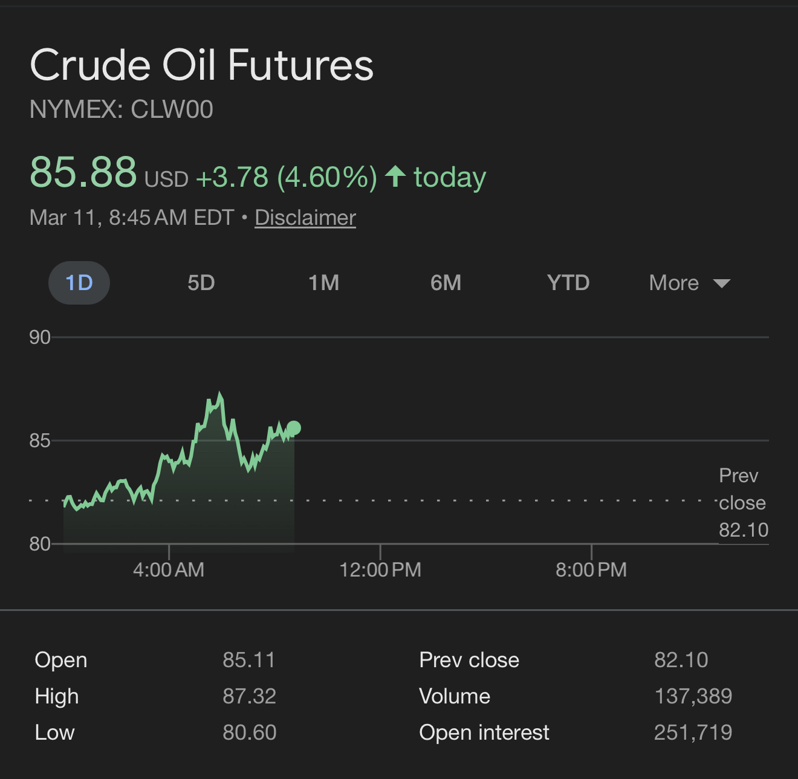Click the 85.88 current price value
The width and height of the screenshot is (798, 779).
pyautogui.click(x=83, y=172)
